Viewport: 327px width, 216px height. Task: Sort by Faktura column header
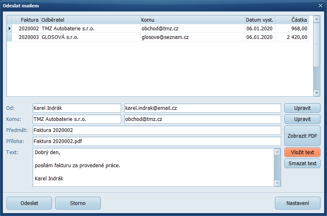[x=26, y=20]
